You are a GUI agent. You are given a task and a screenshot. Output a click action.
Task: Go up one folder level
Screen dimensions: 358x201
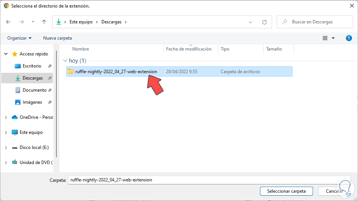pos(44,22)
